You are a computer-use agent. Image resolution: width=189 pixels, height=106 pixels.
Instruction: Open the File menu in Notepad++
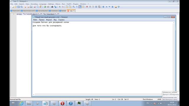coord(12,4)
